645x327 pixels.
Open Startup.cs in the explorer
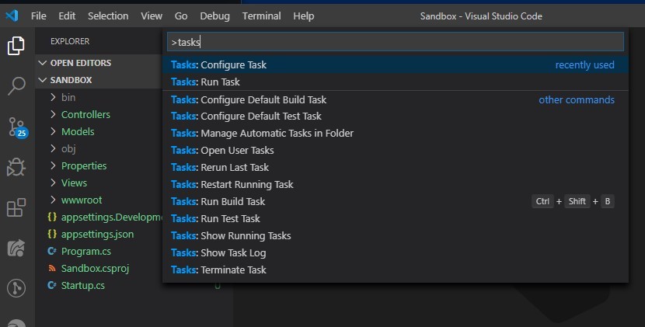tap(82, 285)
